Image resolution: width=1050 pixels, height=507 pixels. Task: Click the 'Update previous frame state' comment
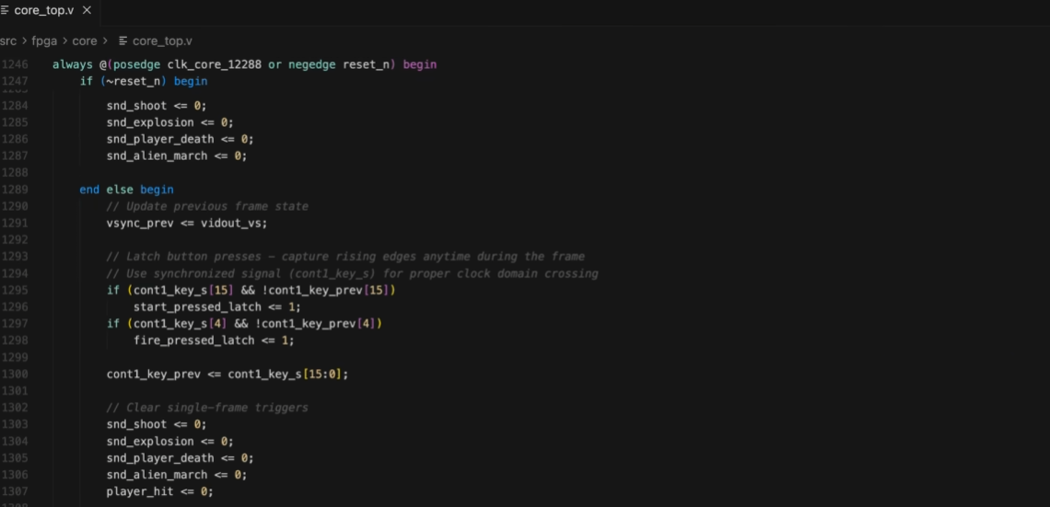click(x=207, y=206)
